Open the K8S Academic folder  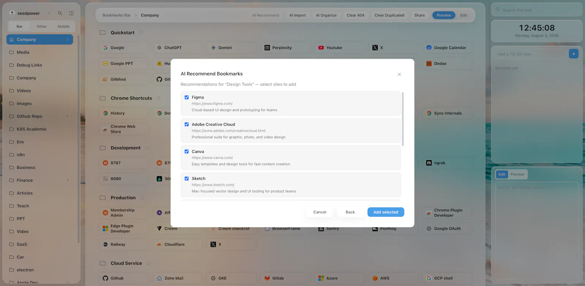[x=39, y=129]
